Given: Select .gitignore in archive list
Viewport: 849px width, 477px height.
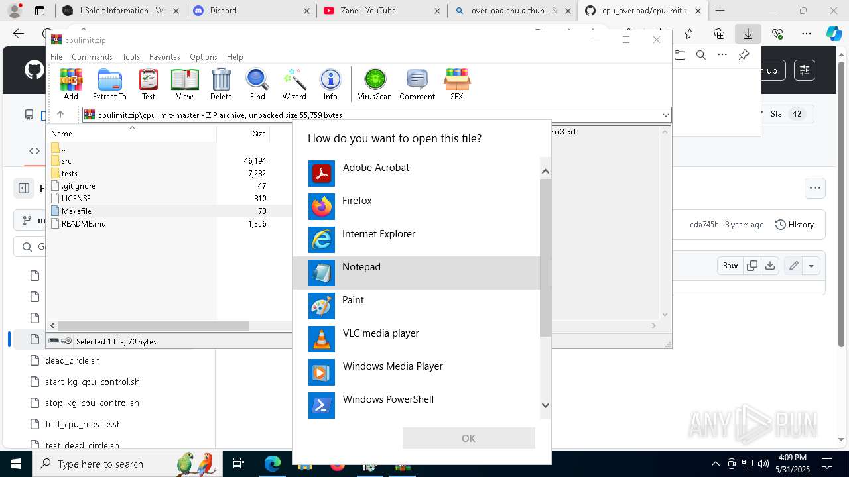Looking at the screenshot, I should (x=78, y=186).
